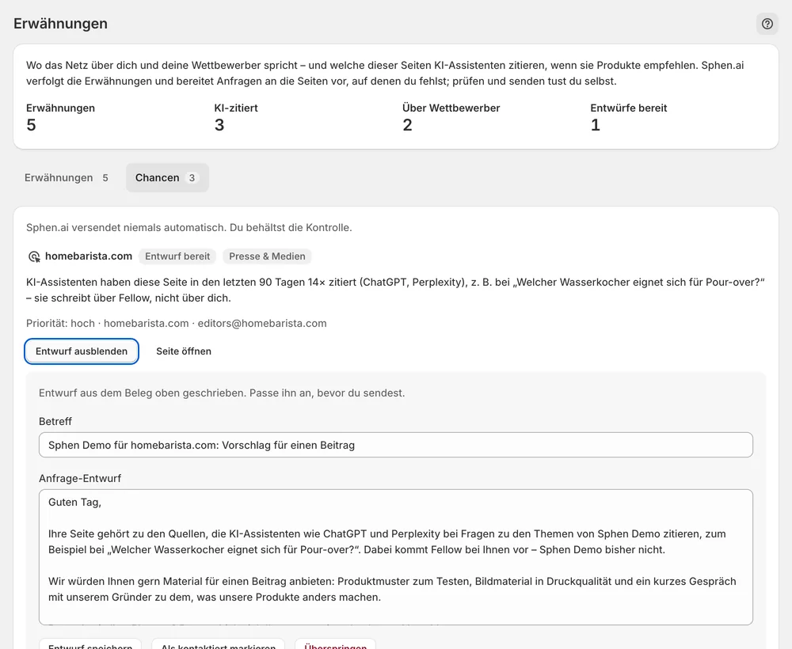Open the help icon beside Erwähnungen heading
Screen dimensions: 792x649
pyautogui.click(x=767, y=24)
